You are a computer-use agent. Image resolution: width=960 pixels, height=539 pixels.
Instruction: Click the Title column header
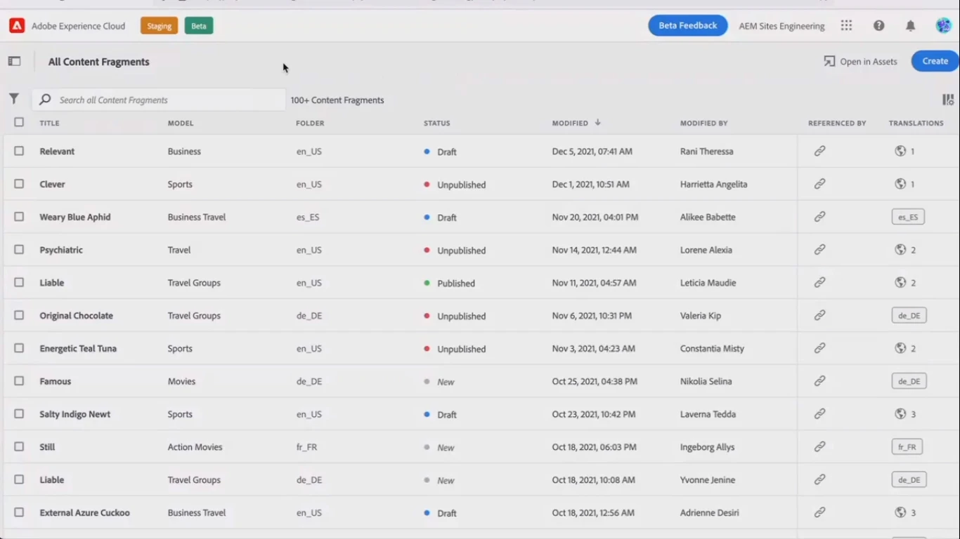[x=49, y=123]
